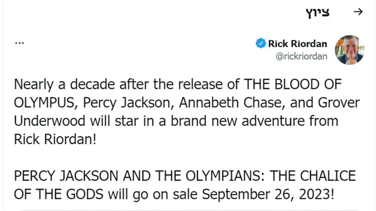Click "OF THE GODS" in the last line
The image size is (376, 211).
coord(54,194)
